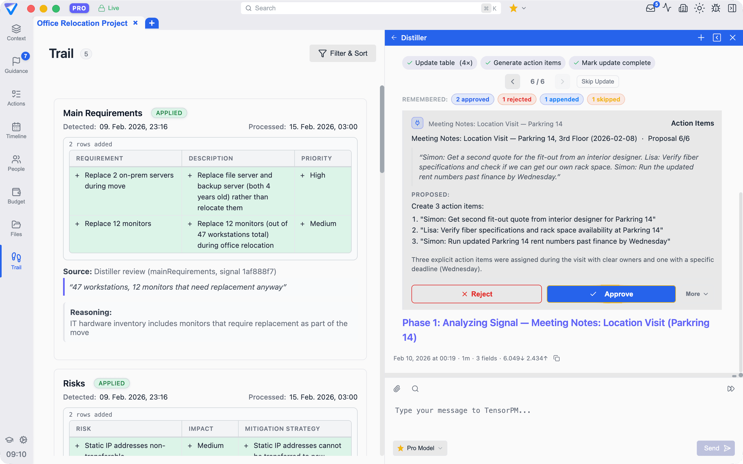
Task: Open the Trail section in the sidebar
Action: 16,261
